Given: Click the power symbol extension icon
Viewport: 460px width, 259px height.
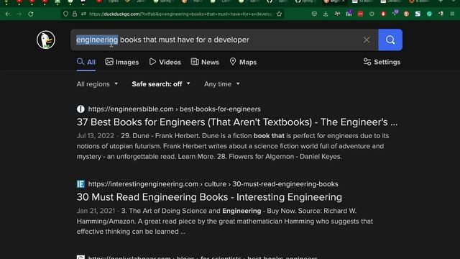Looking at the screenshot, I should coord(372,14).
